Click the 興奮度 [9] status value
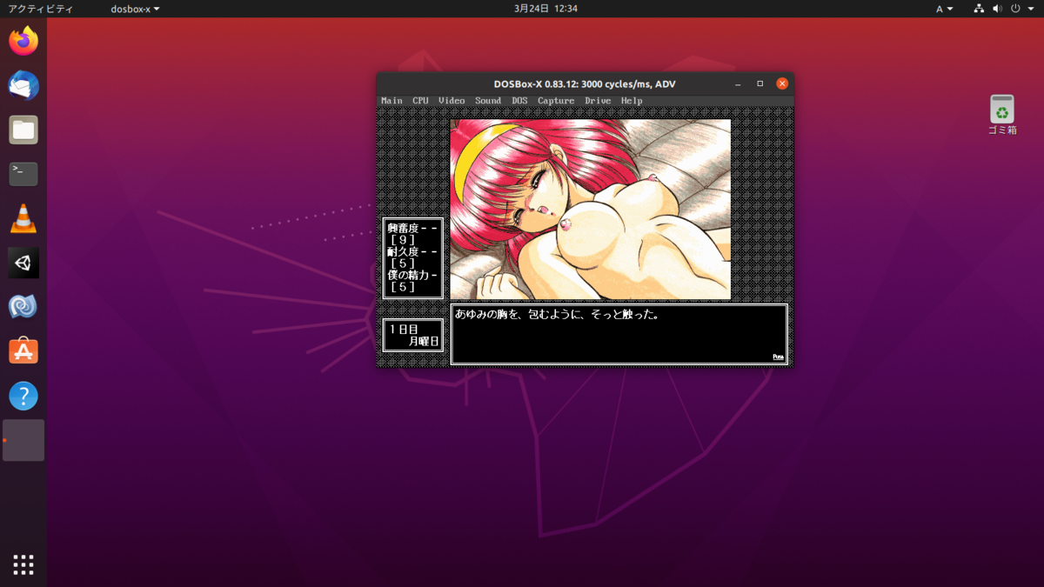 (x=404, y=240)
